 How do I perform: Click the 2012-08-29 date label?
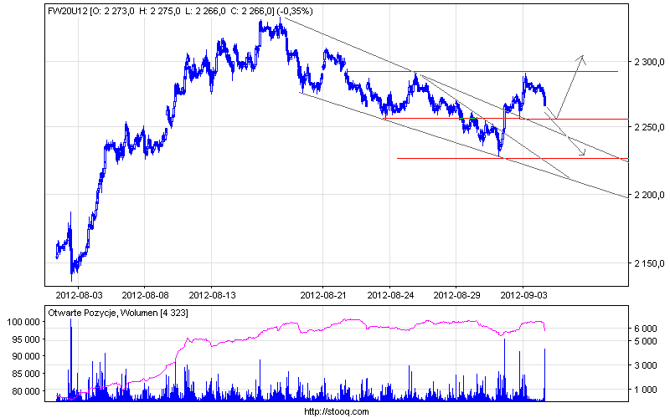456,295
